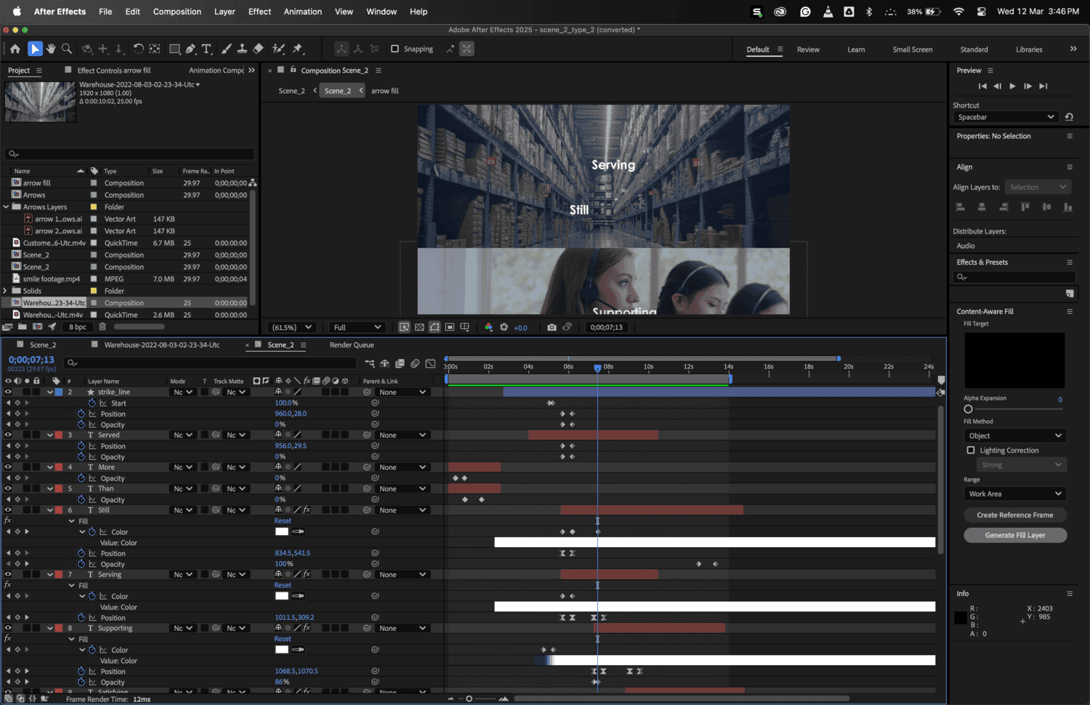Click the Effects & Presets search field
The image size is (1090, 705).
pyautogui.click(x=1014, y=277)
